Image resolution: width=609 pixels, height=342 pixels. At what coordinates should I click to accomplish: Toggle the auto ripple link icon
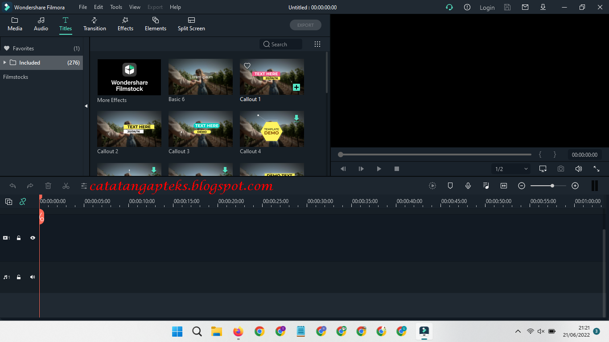pos(23,202)
